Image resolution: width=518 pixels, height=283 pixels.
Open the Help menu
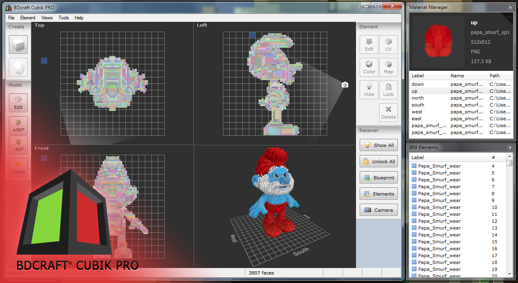click(x=79, y=18)
